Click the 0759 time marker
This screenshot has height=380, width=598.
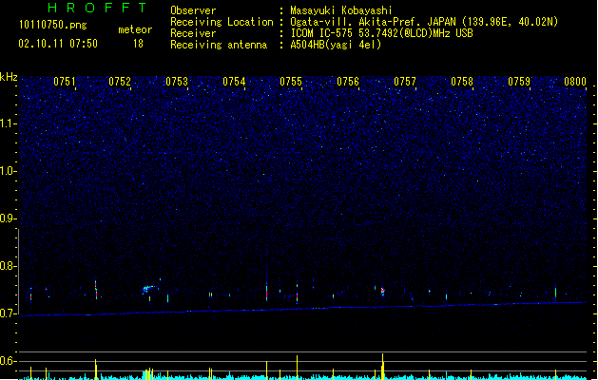(519, 82)
